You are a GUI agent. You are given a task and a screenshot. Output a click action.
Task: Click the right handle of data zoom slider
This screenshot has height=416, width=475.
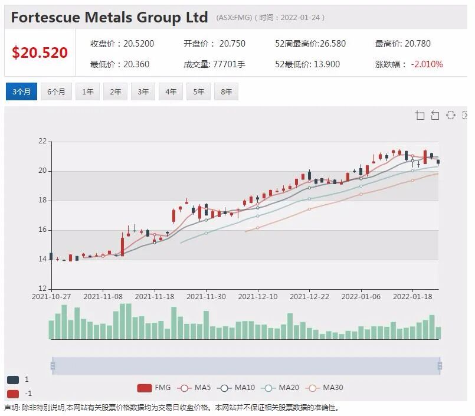pos(440,366)
